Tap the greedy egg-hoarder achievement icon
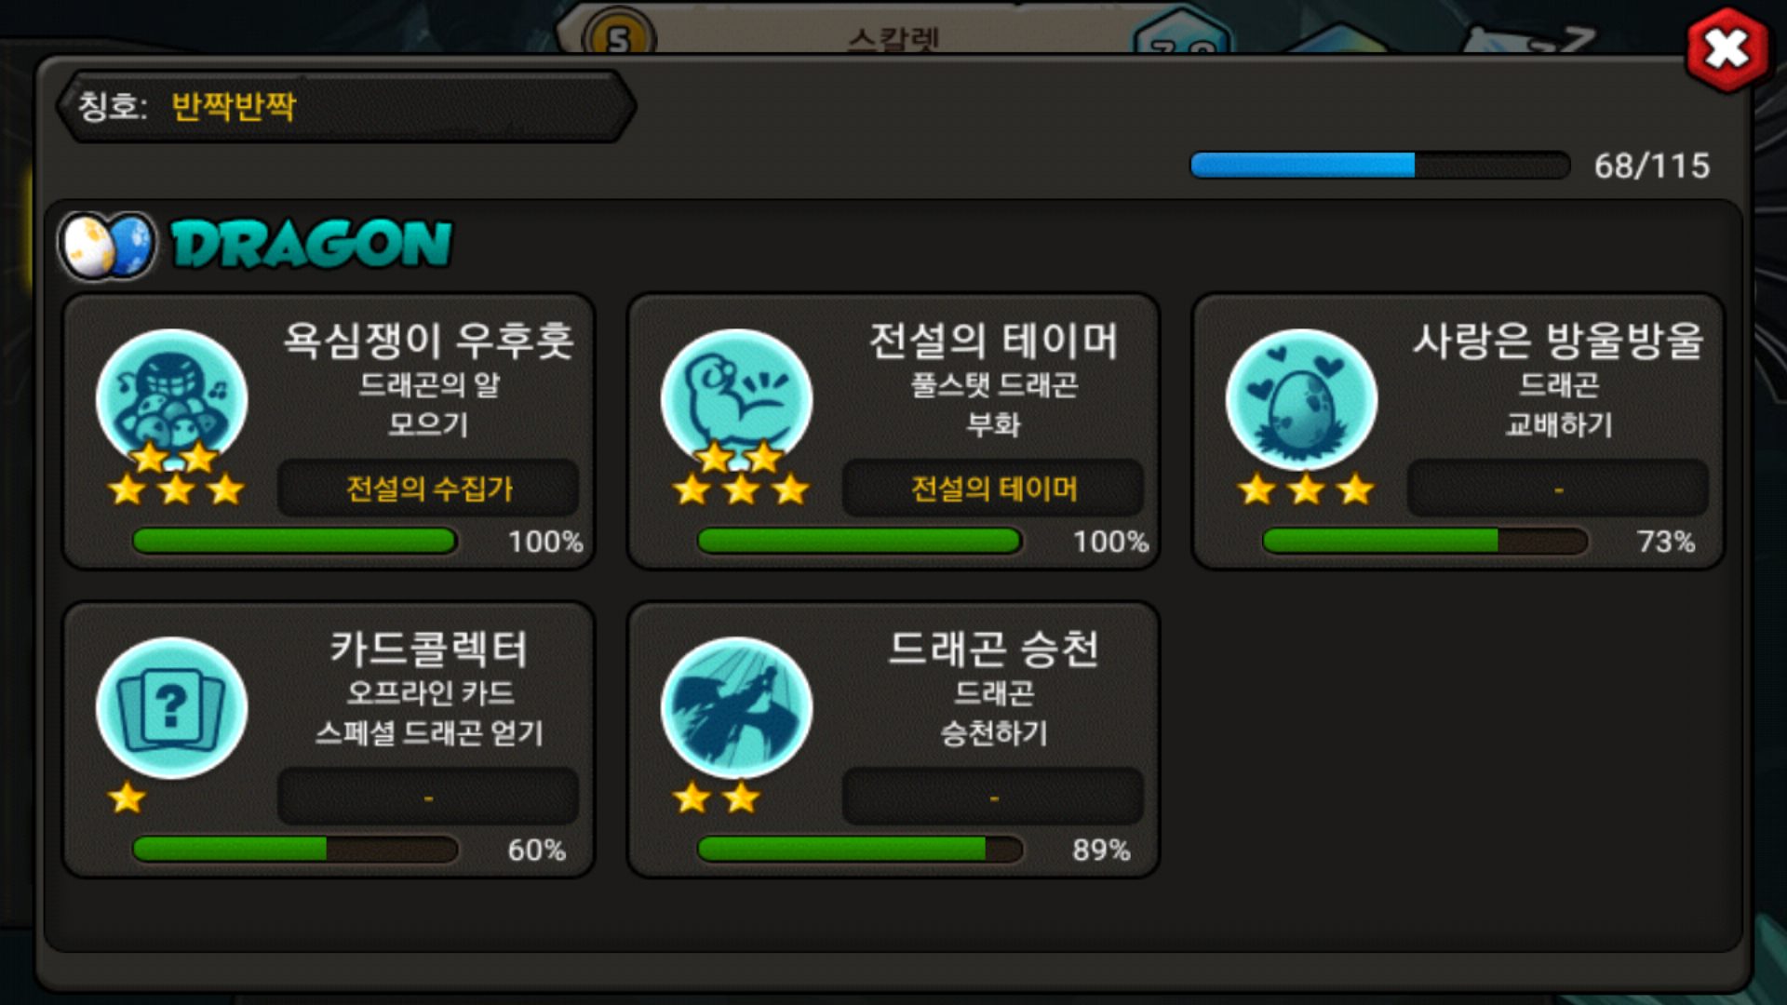1787x1005 pixels. [x=172, y=400]
